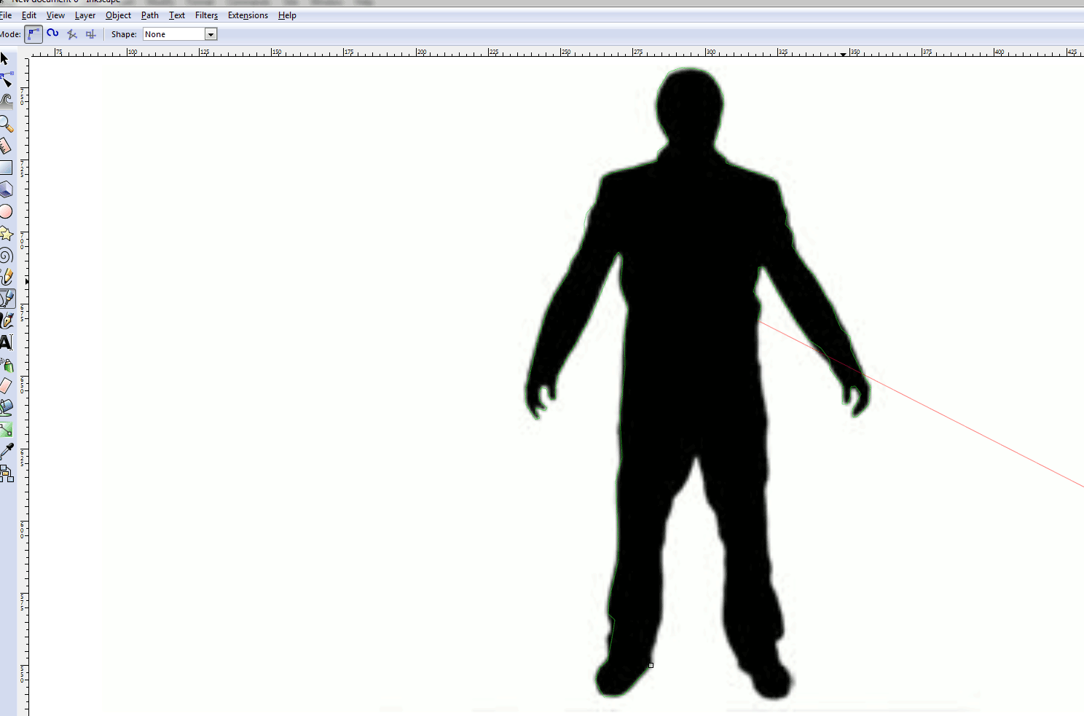
Task: Open the File menu
Action: coord(6,15)
